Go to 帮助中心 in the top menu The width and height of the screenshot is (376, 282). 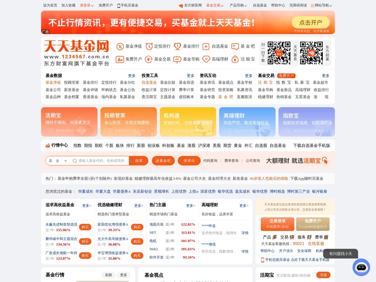(x=278, y=5)
